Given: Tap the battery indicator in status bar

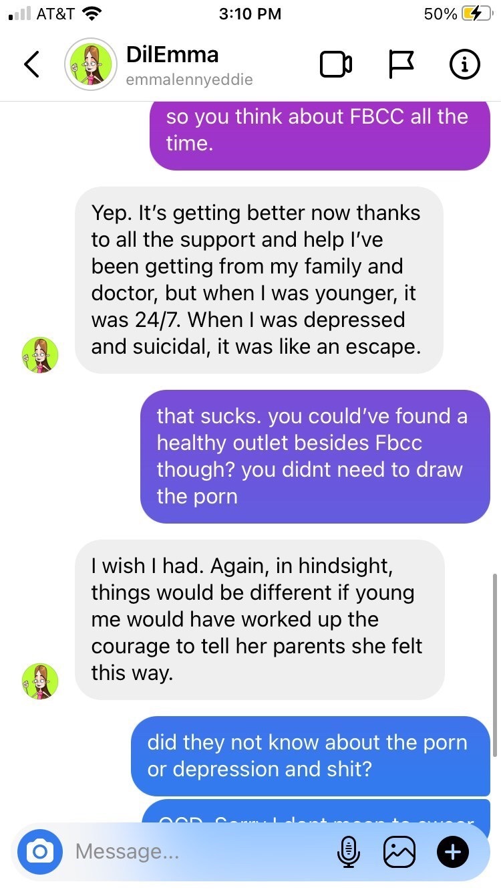Looking at the screenshot, I should tap(477, 14).
